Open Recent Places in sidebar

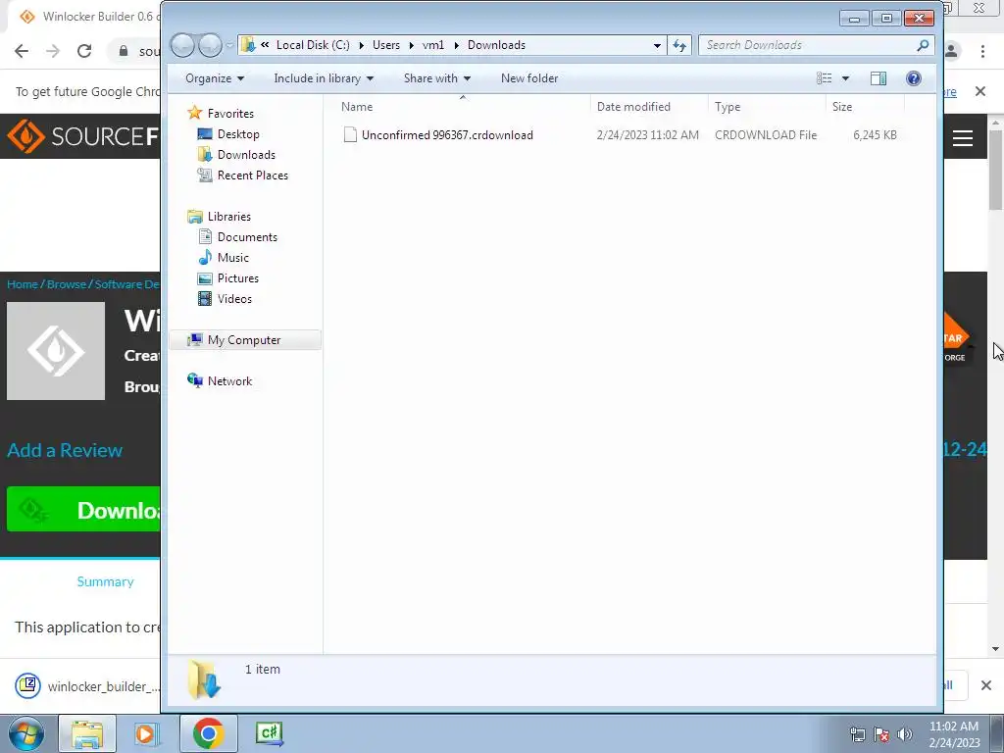[252, 175]
